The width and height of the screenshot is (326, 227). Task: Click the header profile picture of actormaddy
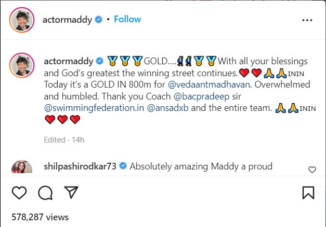[x=22, y=20]
